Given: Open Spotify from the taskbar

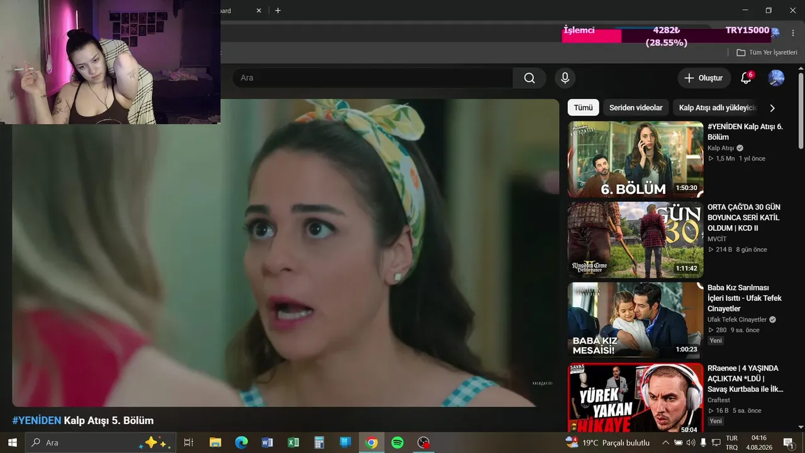Looking at the screenshot, I should 397,442.
